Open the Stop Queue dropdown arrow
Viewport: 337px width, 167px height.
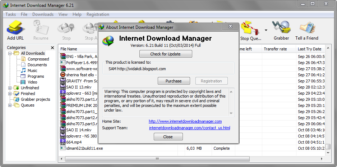[x=266, y=30]
